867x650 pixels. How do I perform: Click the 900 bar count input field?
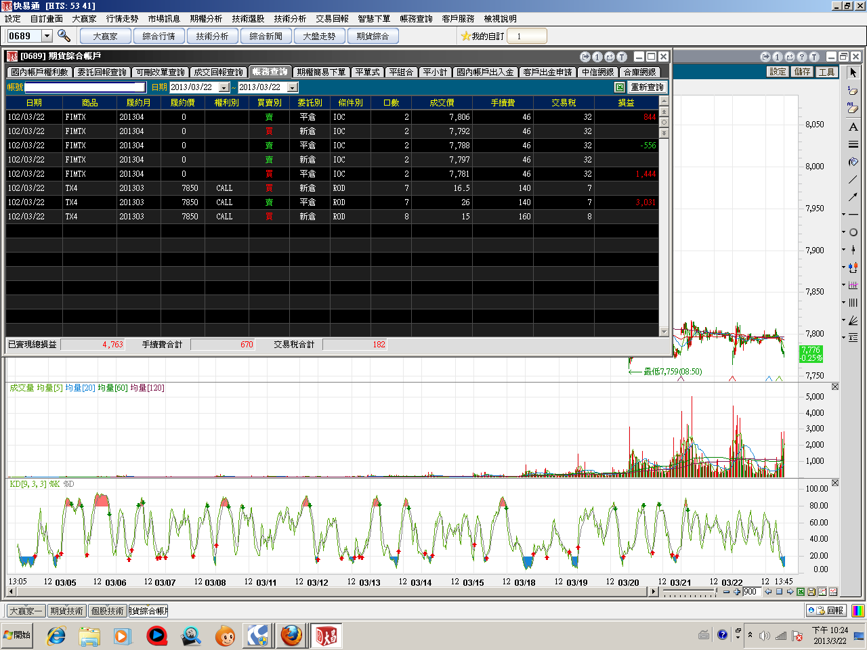pyautogui.click(x=752, y=592)
